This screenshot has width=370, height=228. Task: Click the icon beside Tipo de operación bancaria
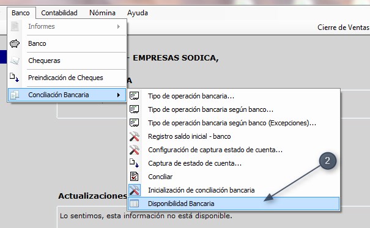tap(135, 96)
